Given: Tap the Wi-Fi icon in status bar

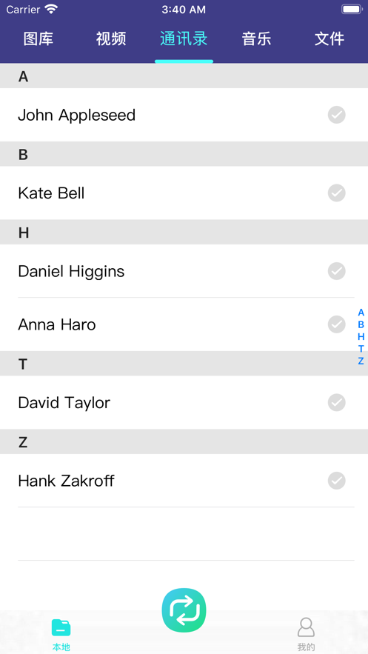Looking at the screenshot, I should coord(51,9).
